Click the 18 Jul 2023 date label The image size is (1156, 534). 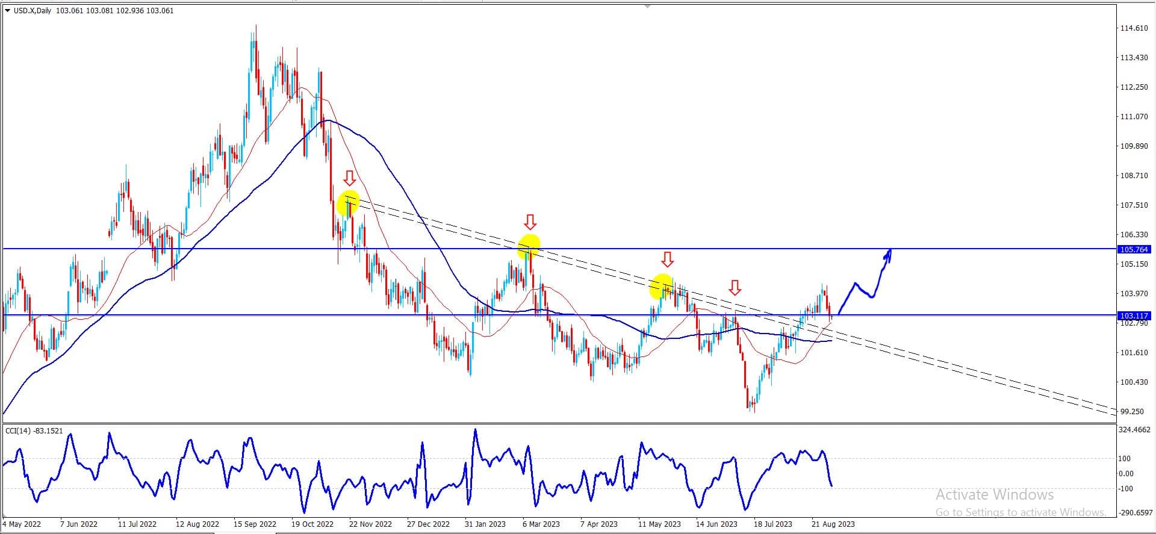pyautogui.click(x=773, y=524)
